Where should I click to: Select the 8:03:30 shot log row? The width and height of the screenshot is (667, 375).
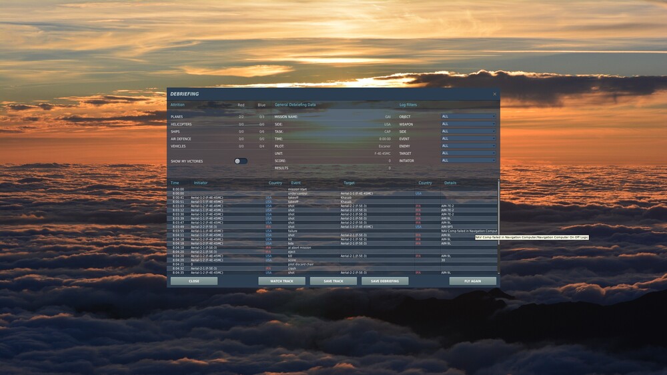click(x=333, y=215)
